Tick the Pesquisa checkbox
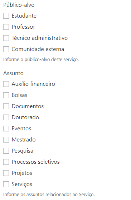Image resolution: width=131 pixels, height=200 pixels. point(6,151)
